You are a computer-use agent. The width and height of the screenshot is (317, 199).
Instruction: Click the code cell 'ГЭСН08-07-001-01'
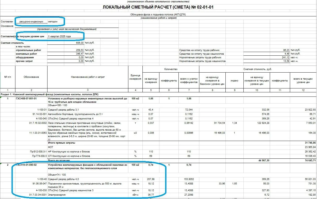pyautogui.click(x=26, y=99)
